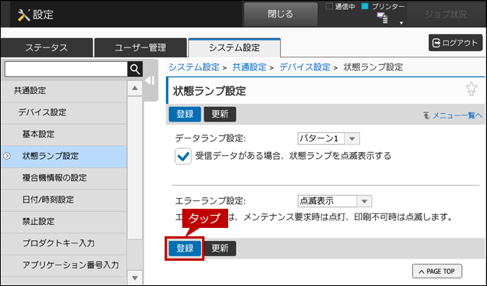Screen dimensions: 487x286
Task: Collapse the sidebar with the arrow handle
Action: pyautogui.click(x=150, y=80)
